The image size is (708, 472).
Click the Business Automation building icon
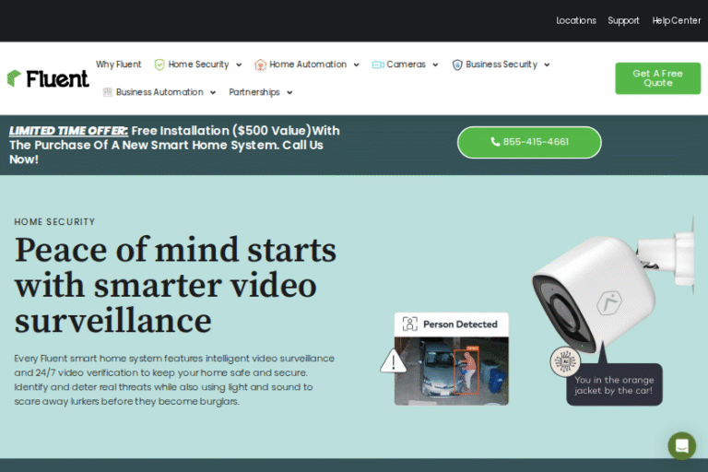tap(108, 92)
